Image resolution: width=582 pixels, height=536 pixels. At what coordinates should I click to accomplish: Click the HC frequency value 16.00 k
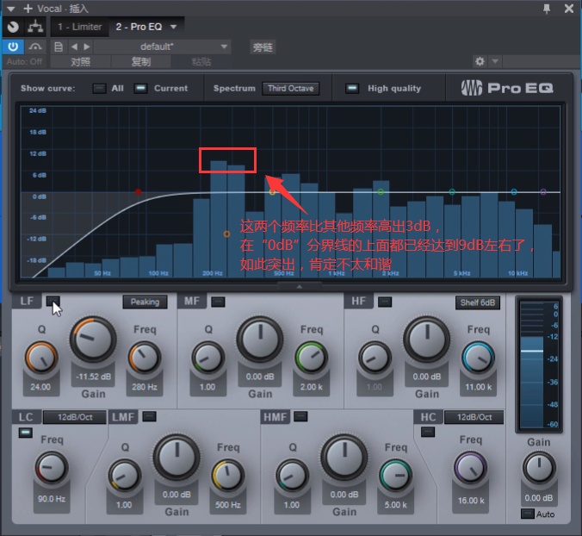point(471,501)
